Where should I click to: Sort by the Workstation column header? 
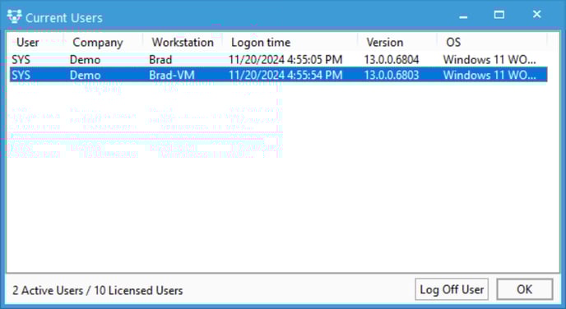click(183, 43)
